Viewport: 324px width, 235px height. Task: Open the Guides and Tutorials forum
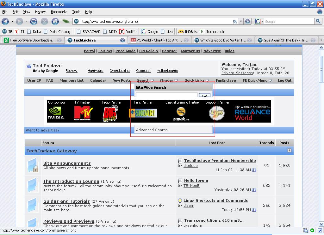(x=66, y=201)
